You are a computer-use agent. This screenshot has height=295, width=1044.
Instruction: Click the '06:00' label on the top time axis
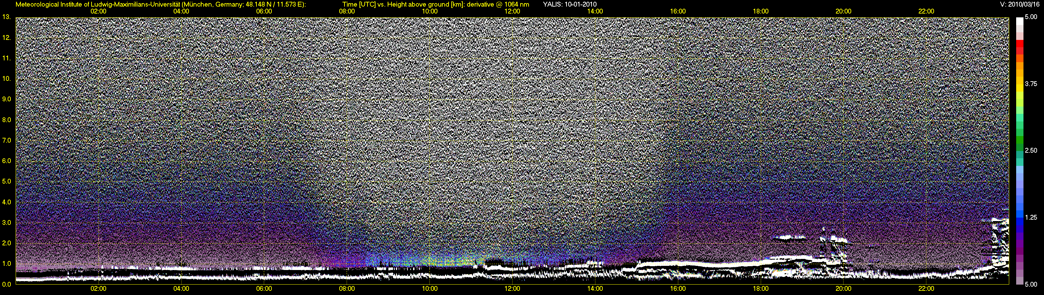coord(264,11)
